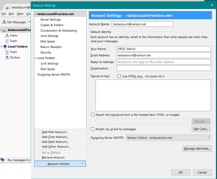Click the OK button

180,172
